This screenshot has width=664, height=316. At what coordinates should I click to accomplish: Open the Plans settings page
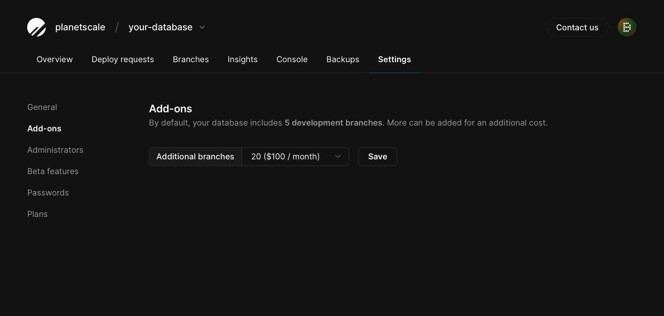[37, 214]
